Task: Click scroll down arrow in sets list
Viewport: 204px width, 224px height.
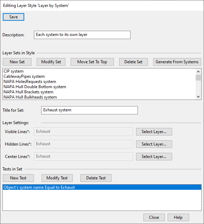Action: pos(198,97)
